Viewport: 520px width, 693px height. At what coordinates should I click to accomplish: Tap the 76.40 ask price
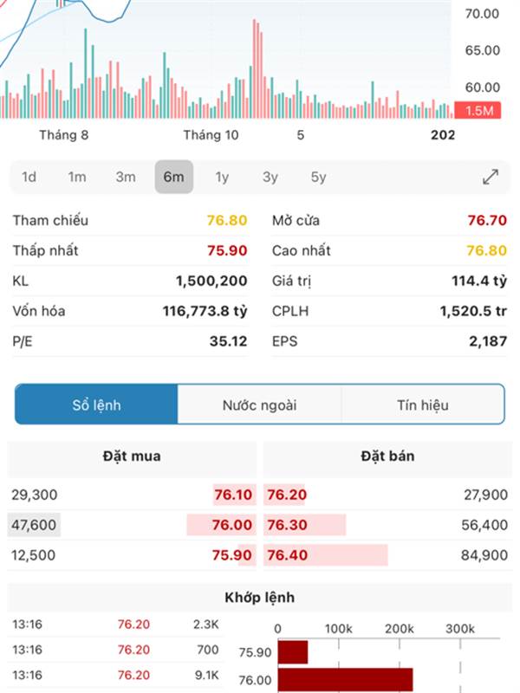pyautogui.click(x=287, y=555)
